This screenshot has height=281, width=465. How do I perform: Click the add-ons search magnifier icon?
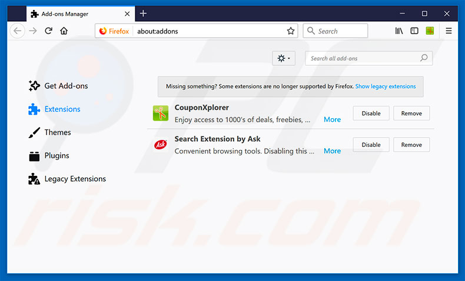click(424, 58)
